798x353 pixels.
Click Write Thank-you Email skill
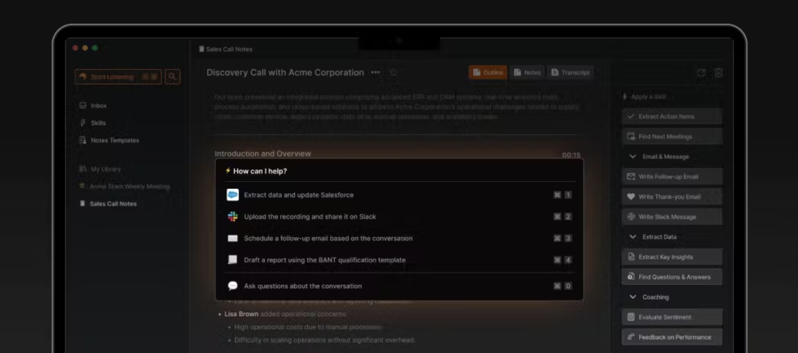click(672, 196)
